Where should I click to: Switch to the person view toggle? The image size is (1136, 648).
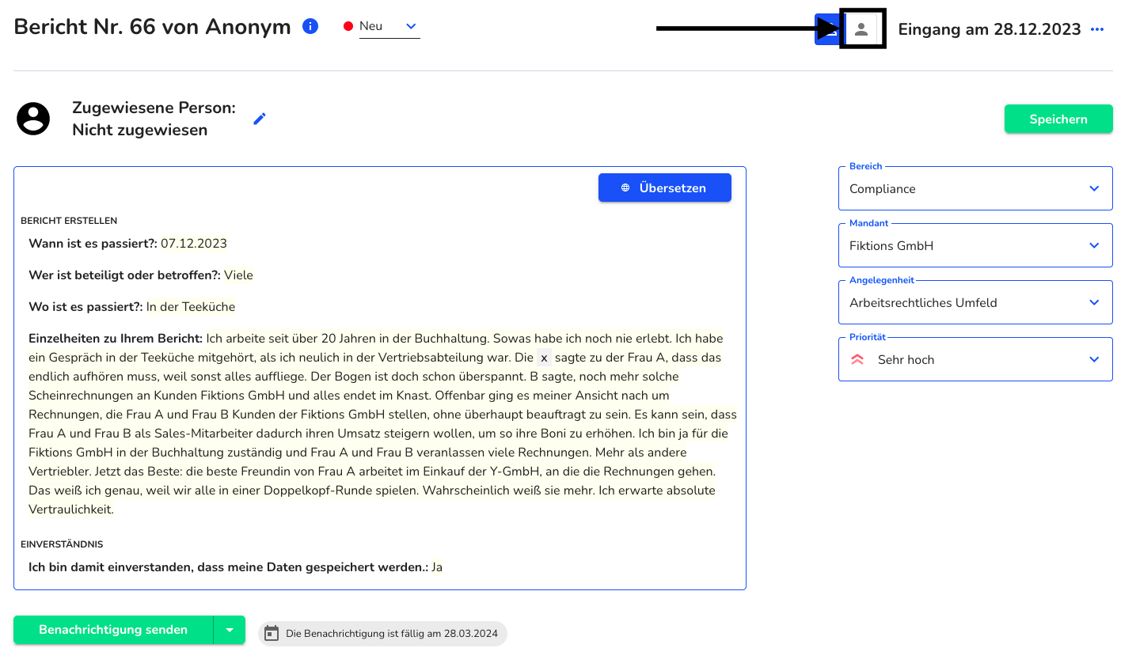[862, 29]
